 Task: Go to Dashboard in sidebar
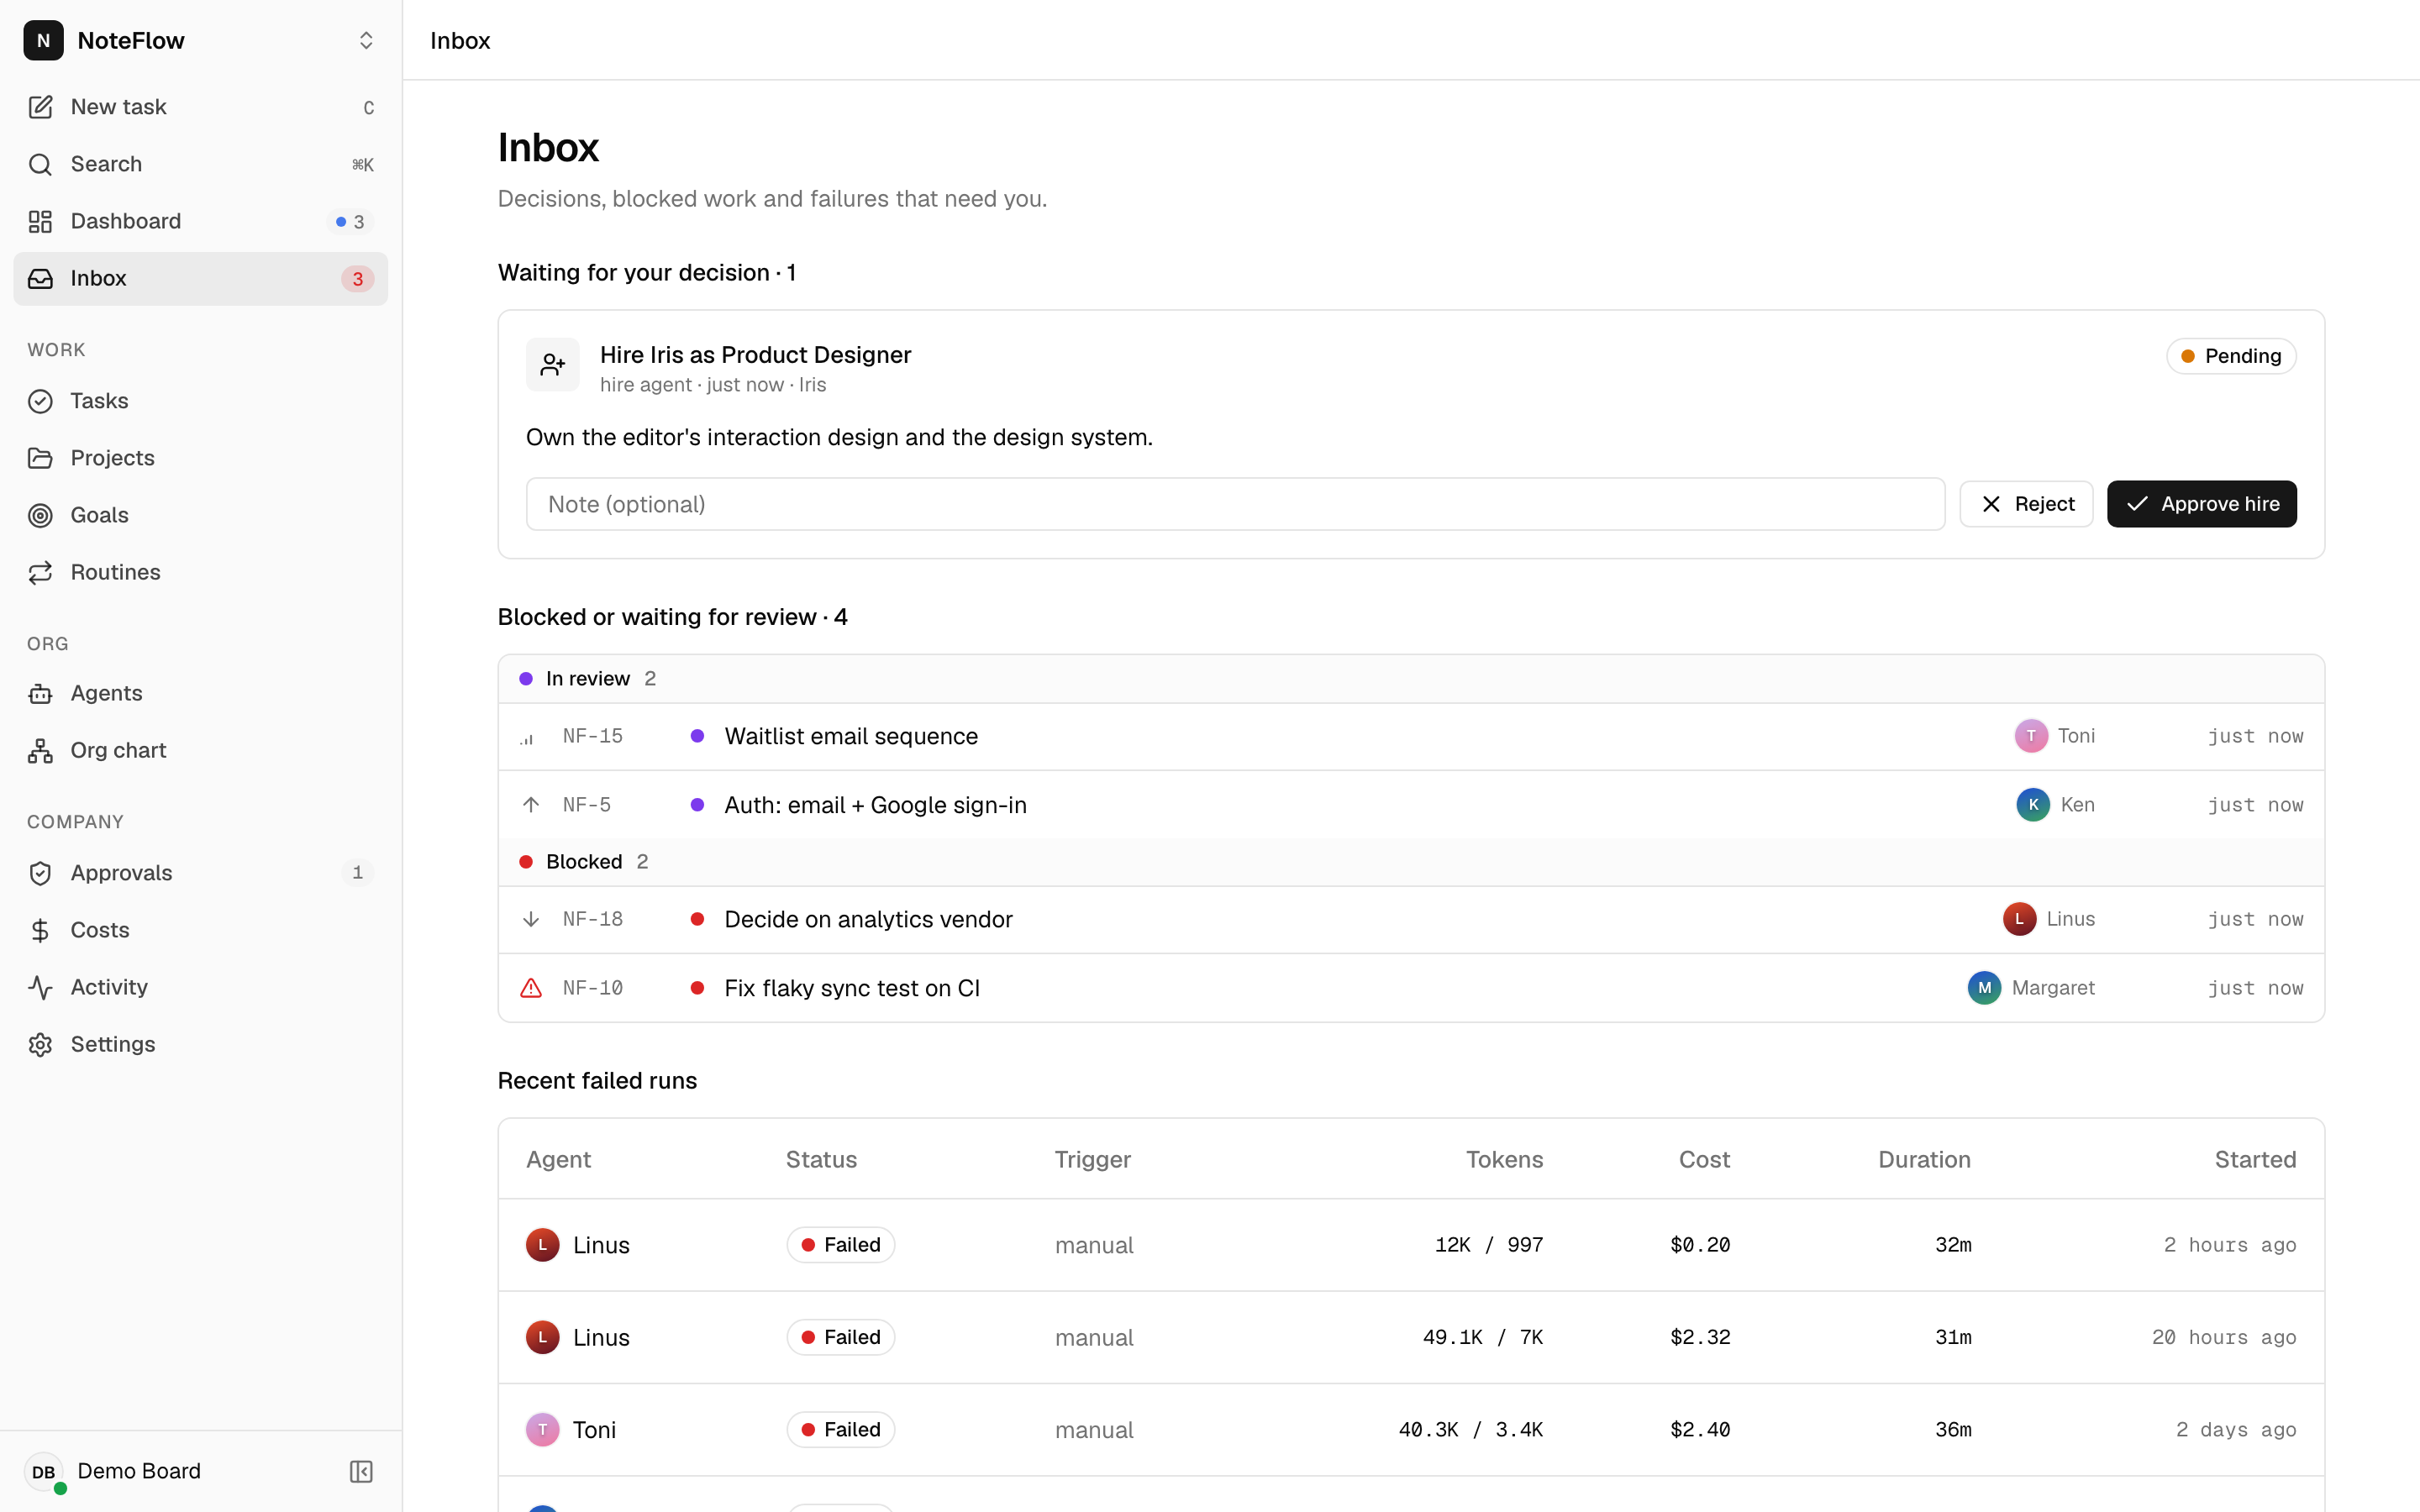point(201,221)
